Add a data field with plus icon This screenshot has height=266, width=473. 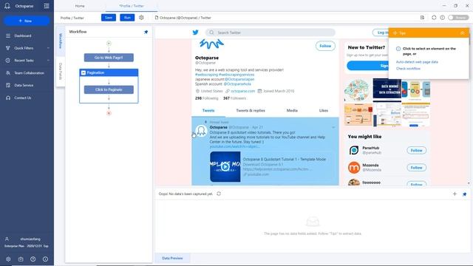pyautogui.click(x=455, y=194)
